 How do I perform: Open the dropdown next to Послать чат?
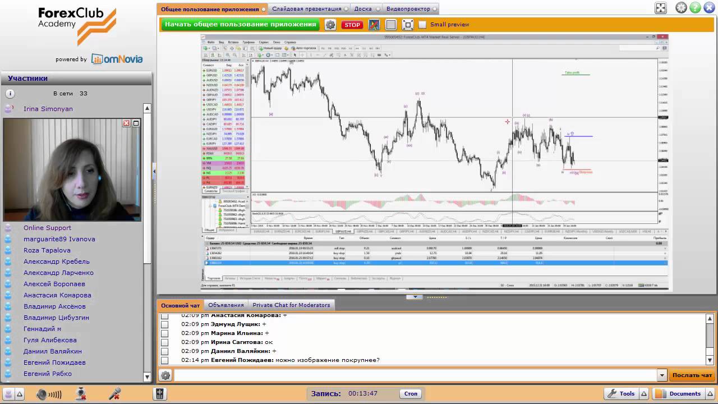662,375
